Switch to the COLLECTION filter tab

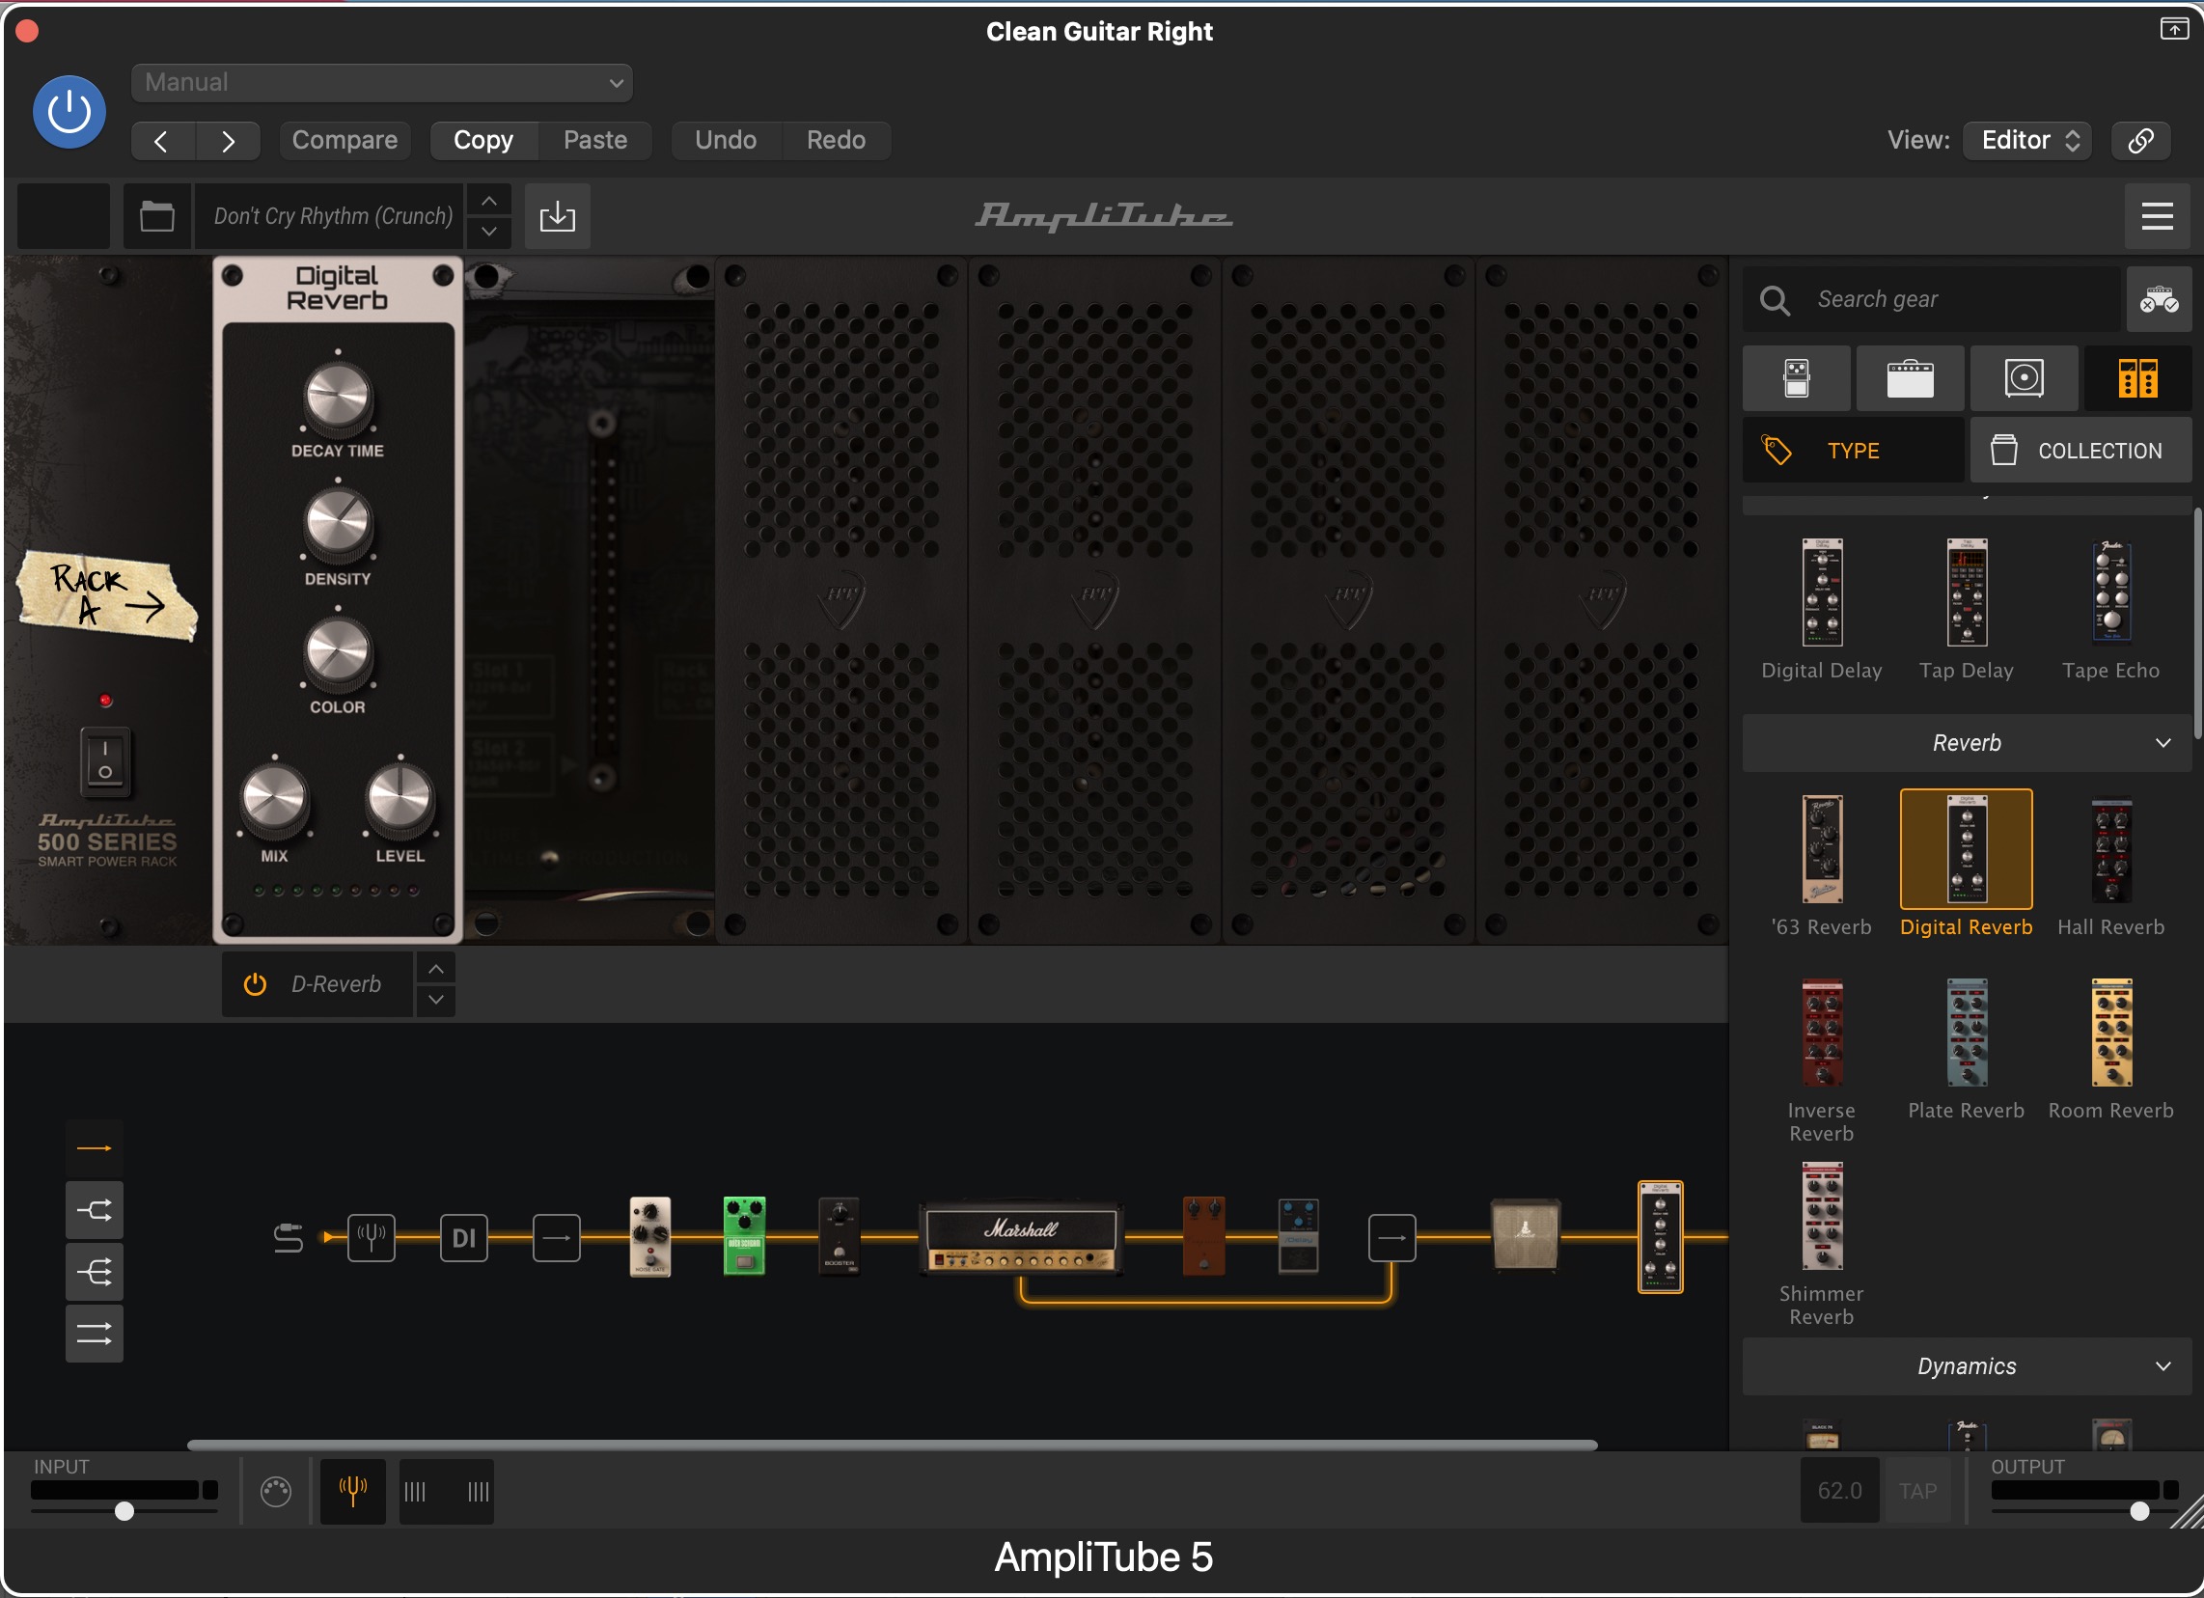[x=2080, y=451]
